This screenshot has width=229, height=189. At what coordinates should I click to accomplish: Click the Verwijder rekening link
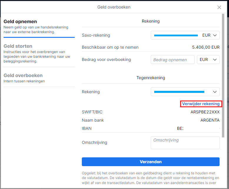(x=201, y=104)
